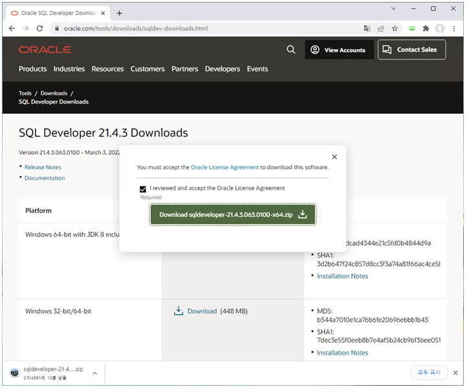Open the Developers menu

click(x=222, y=69)
